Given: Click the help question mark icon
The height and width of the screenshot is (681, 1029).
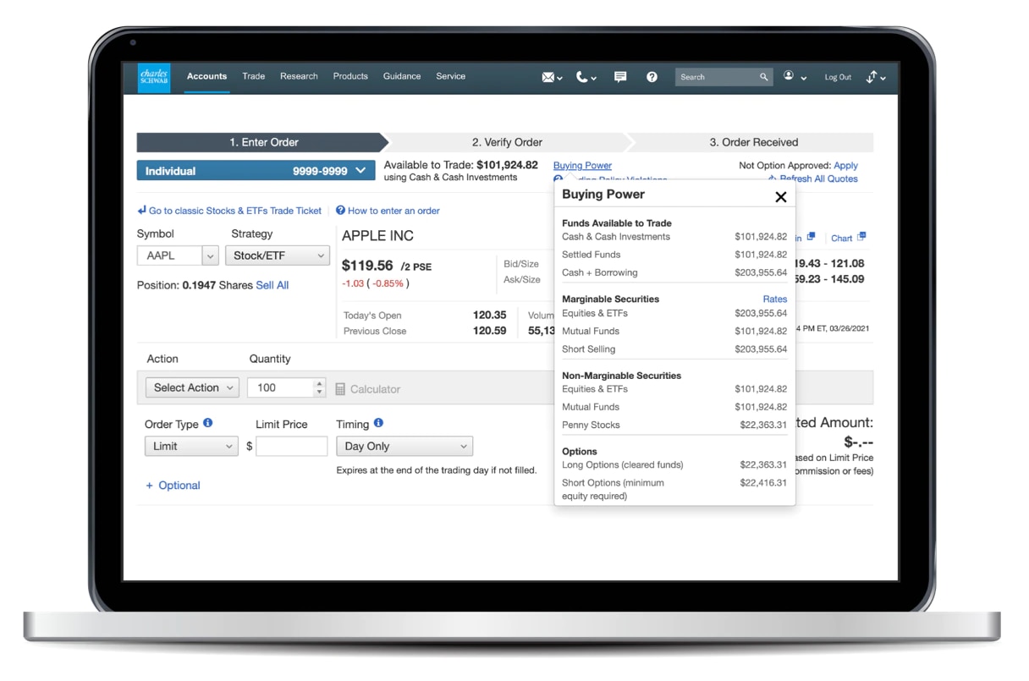Looking at the screenshot, I should (x=652, y=77).
